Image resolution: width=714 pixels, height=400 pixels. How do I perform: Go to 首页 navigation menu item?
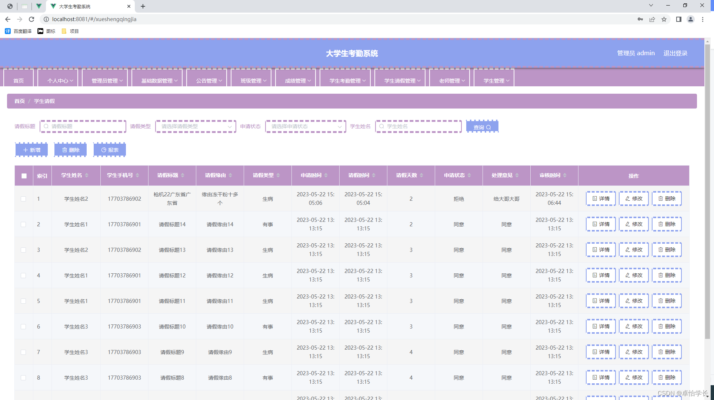click(19, 80)
